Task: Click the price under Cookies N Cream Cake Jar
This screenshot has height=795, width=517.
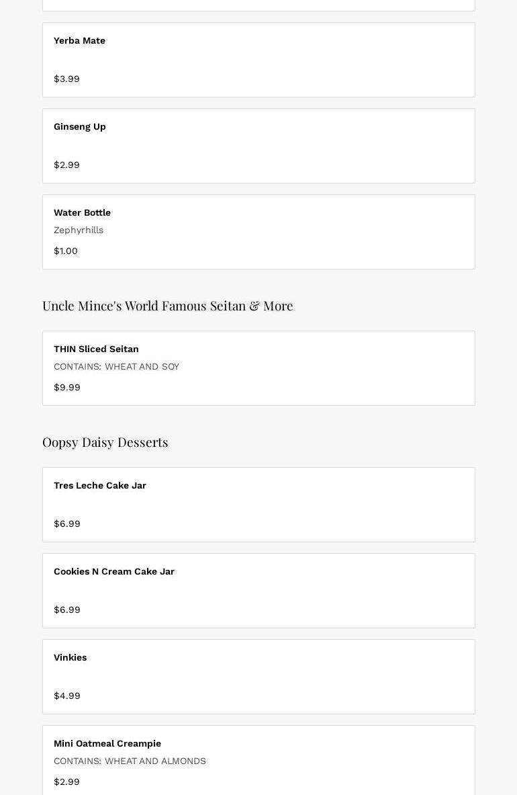Action: point(67,610)
